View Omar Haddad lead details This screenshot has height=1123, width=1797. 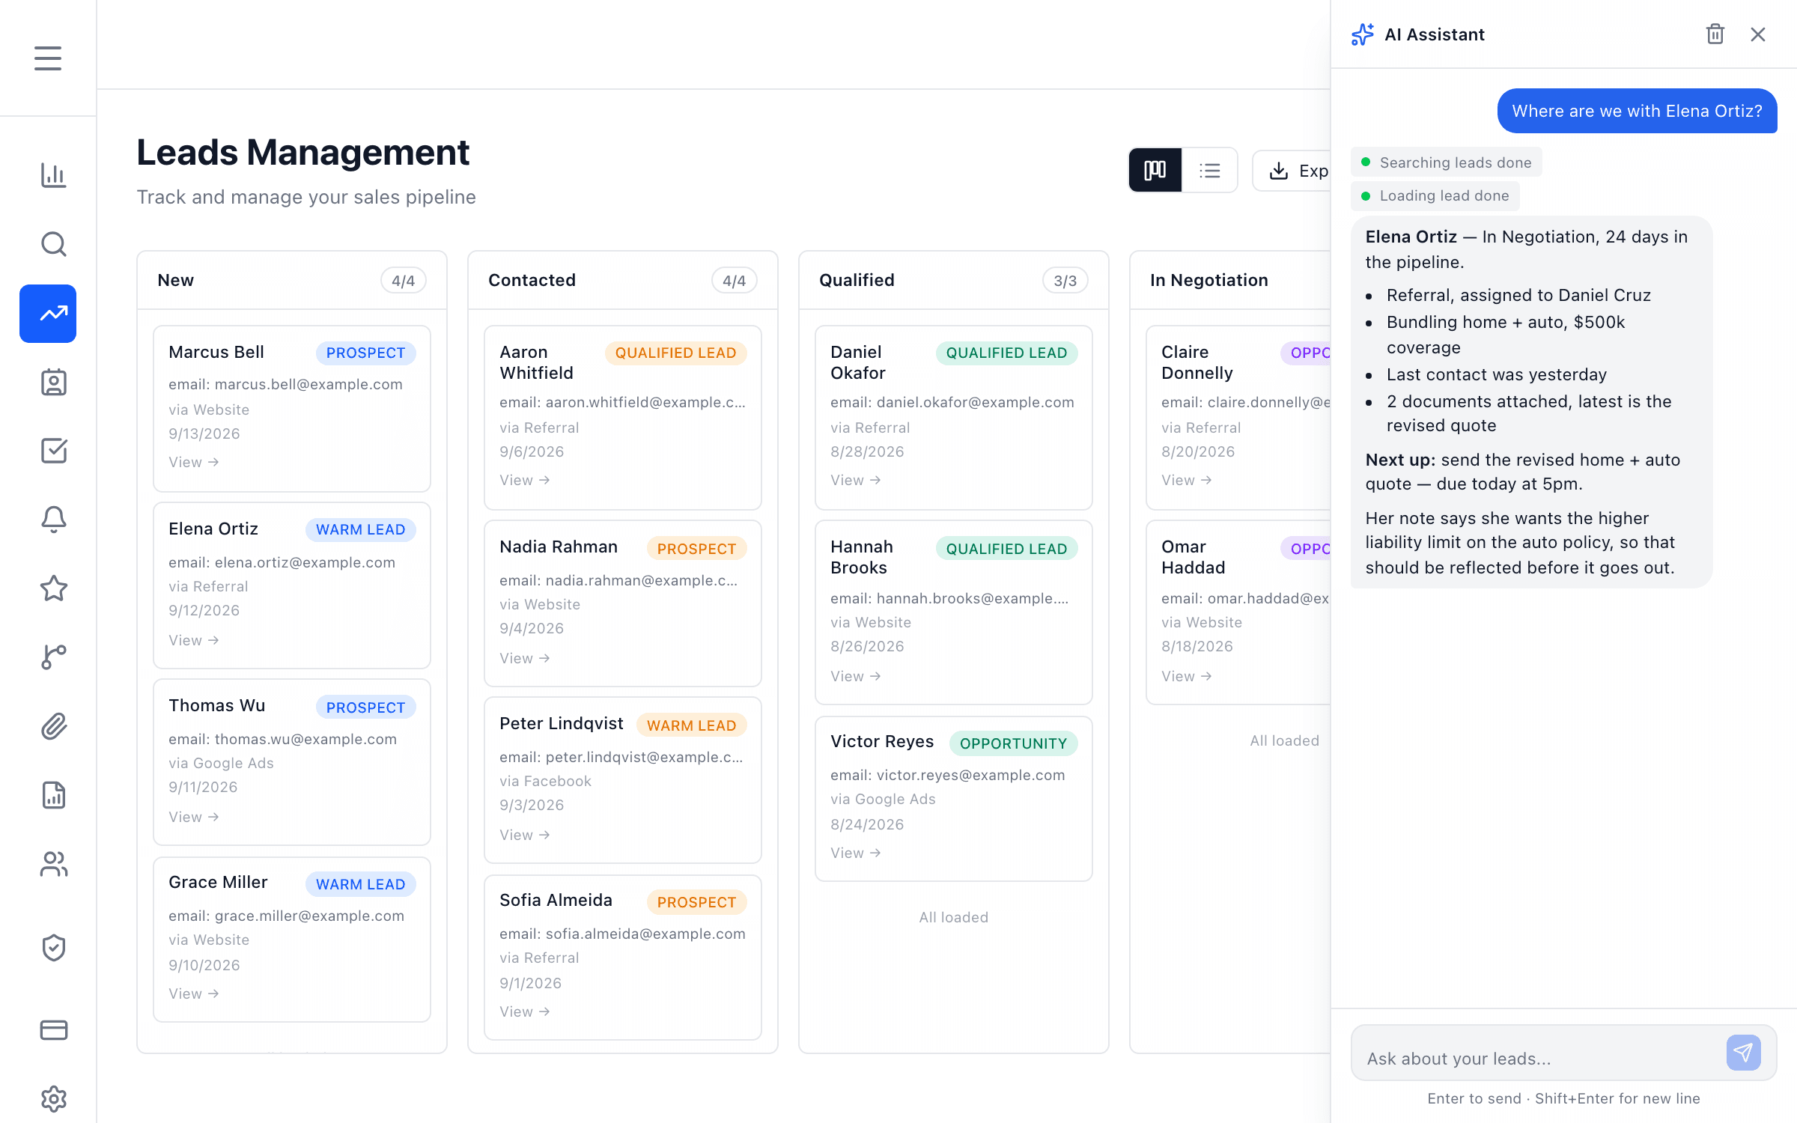coord(1186,676)
